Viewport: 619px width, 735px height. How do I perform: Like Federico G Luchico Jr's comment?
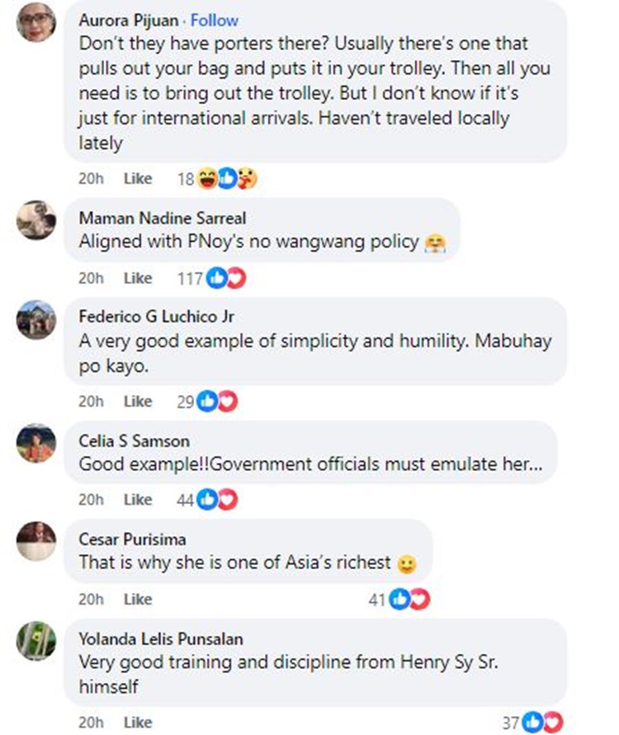138,401
